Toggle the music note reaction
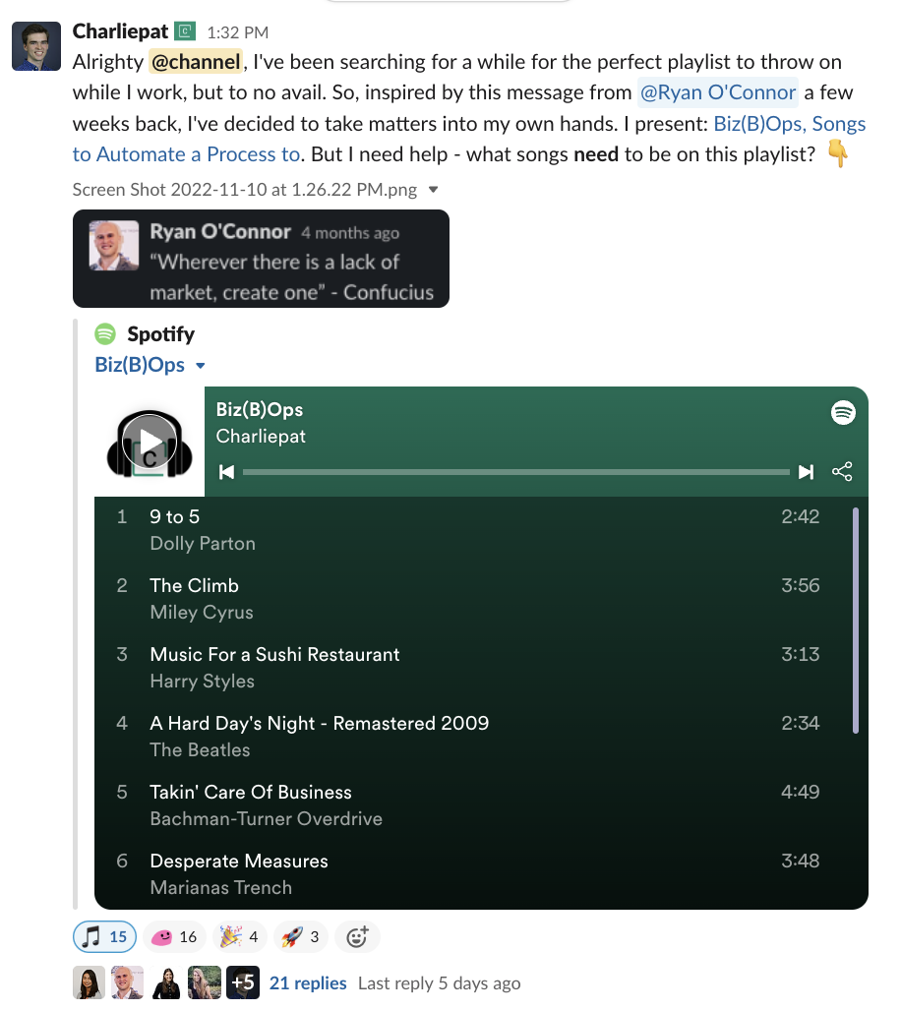The height and width of the screenshot is (1011, 901). [x=104, y=937]
